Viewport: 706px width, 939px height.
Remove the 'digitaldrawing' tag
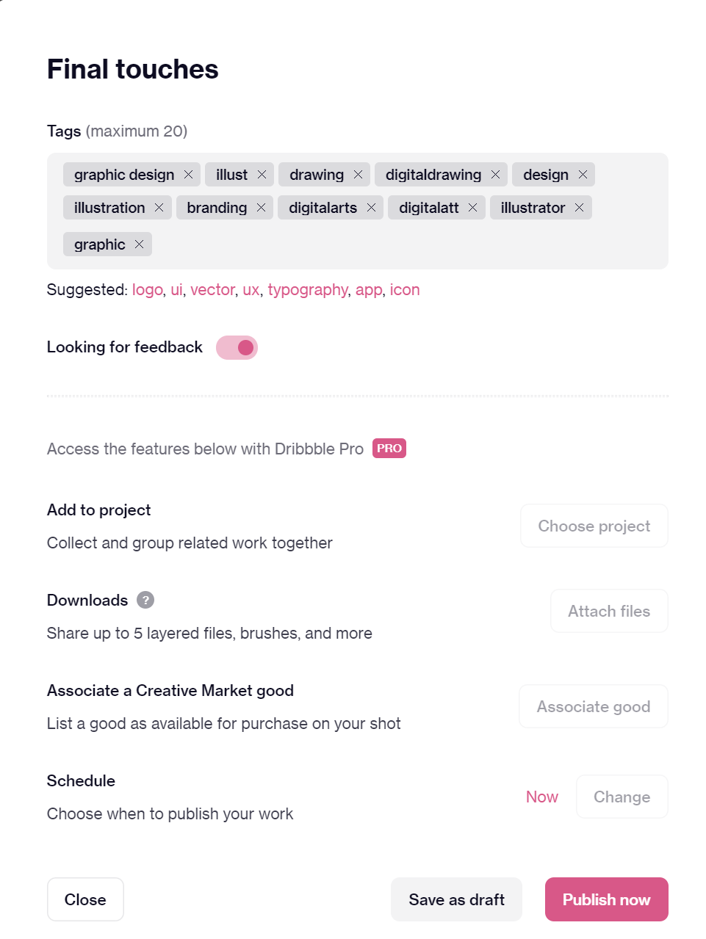click(495, 175)
